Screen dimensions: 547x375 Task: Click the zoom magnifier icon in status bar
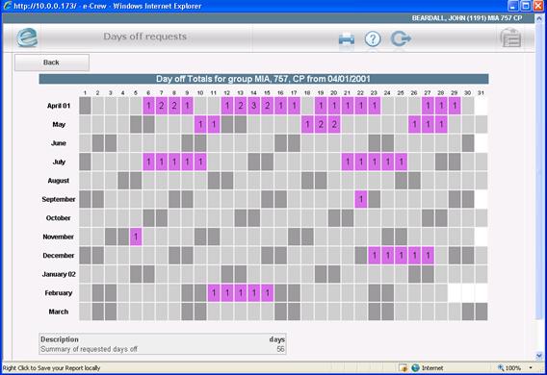point(501,367)
